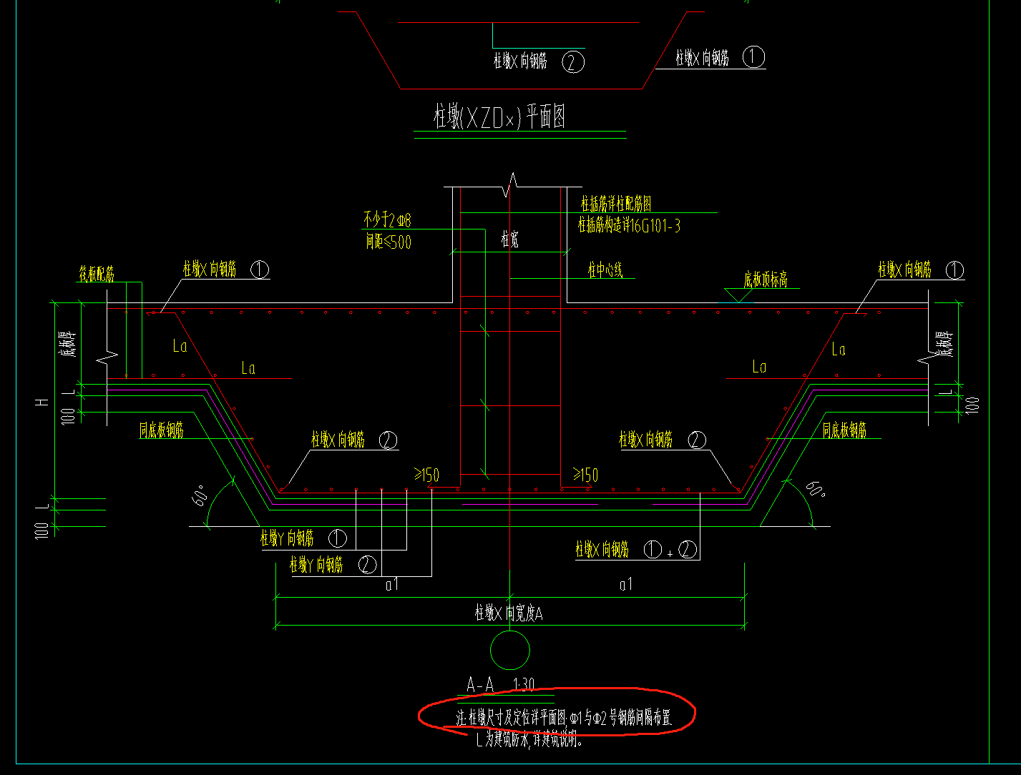Select the "底板顶标高" elevation label

point(766,280)
